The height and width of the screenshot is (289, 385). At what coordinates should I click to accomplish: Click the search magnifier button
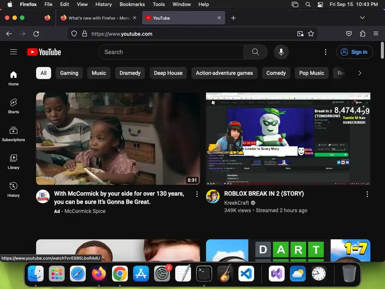[255, 52]
